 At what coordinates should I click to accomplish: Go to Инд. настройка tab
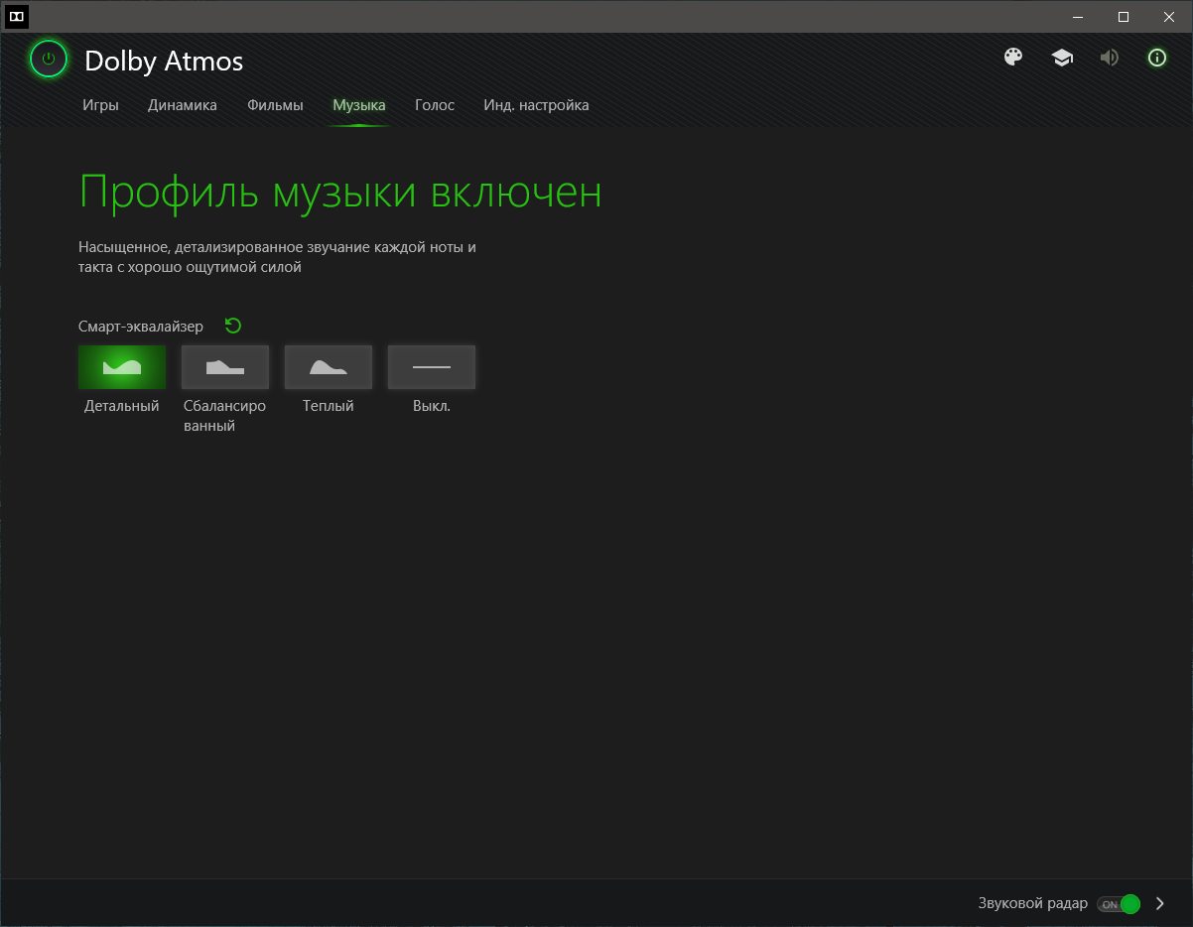[x=536, y=105]
